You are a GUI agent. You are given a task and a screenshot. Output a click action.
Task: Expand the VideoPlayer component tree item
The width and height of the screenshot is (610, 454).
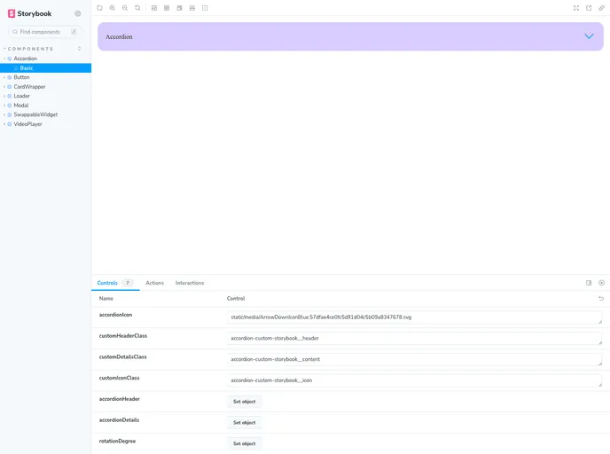(x=27, y=124)
